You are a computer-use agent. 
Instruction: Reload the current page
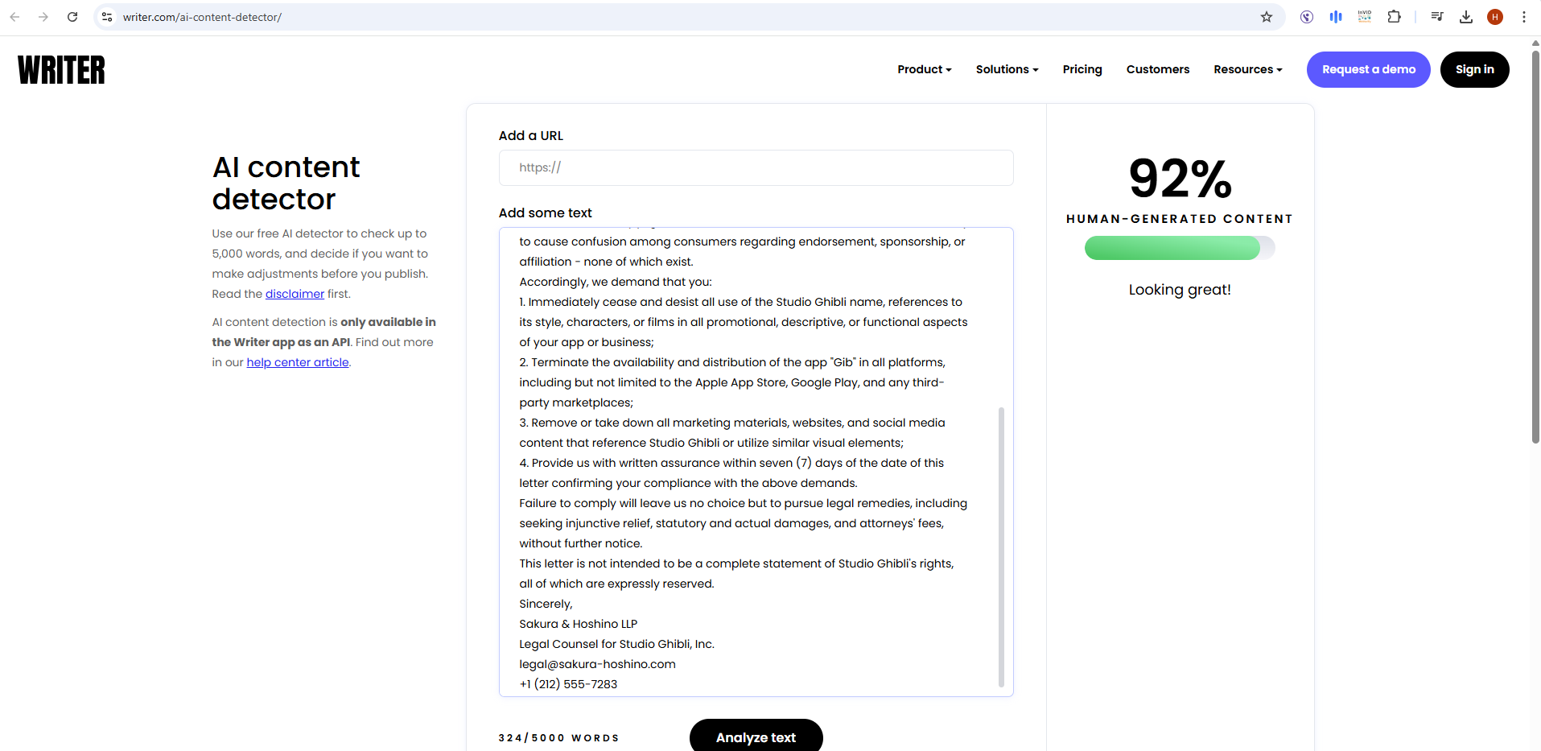pos(72,17)
